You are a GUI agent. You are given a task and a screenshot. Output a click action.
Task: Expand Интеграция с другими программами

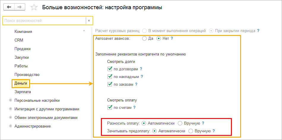pyautogui.click(x=11, y=109)
